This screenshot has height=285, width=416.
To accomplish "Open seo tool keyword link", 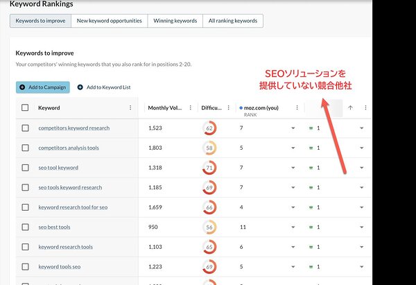I will click(58, 168).
